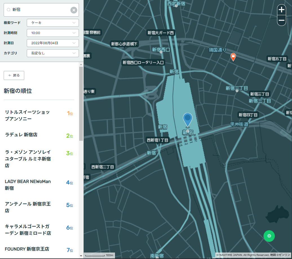Click the 西新宿二丁目 map label
The width and height of the screenshot is (292, 259).
click(x=103, y=167)
